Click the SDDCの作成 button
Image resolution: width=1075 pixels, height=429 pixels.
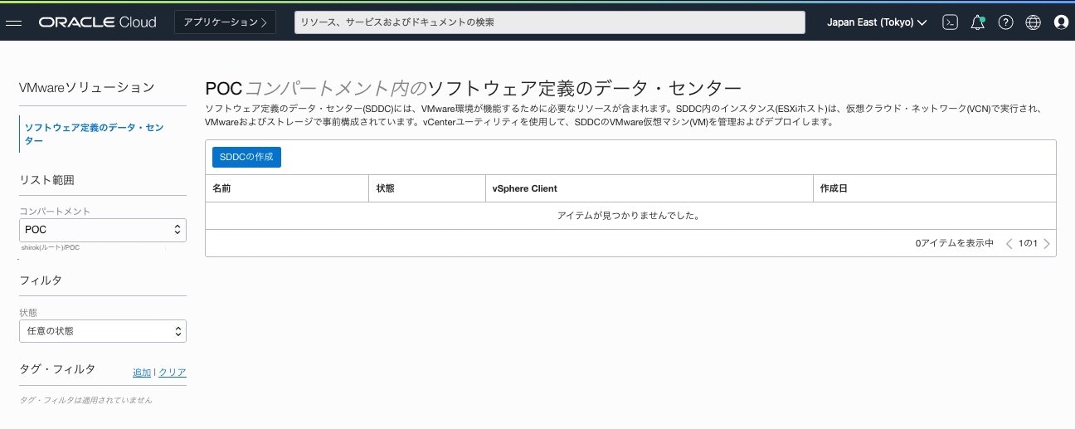[x=246, y=157]
